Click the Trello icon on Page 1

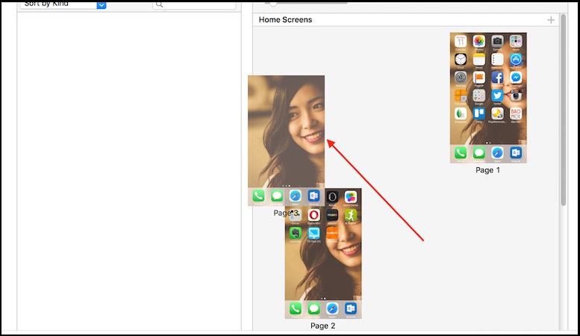(x=479, y=113)
